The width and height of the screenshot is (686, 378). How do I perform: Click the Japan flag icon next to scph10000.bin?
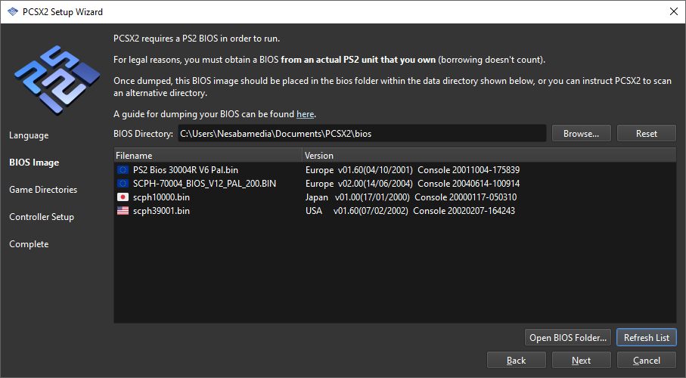click(x=123, y=197)
